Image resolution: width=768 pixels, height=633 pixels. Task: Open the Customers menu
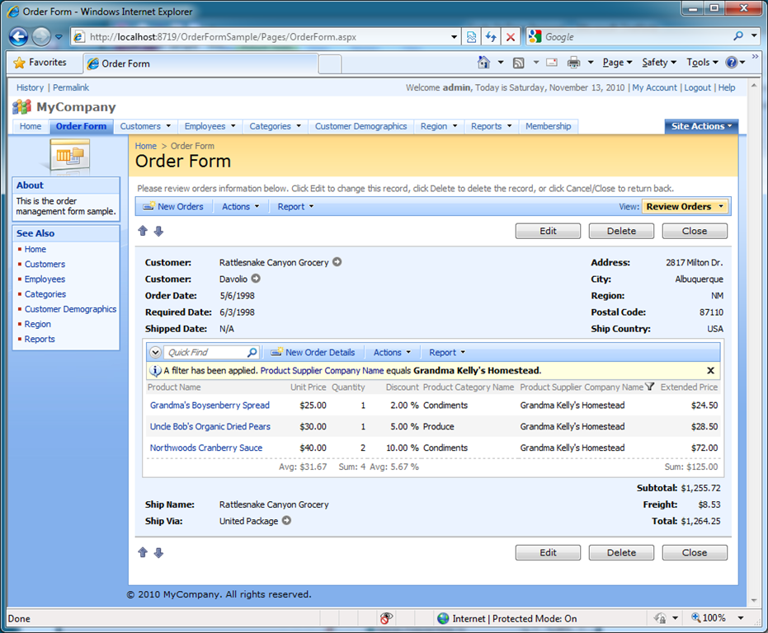click(145, 126)
